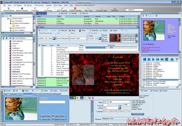182x126 pixels.
Task: Click the Rename toolbar icon
Action: coord(115,10)
